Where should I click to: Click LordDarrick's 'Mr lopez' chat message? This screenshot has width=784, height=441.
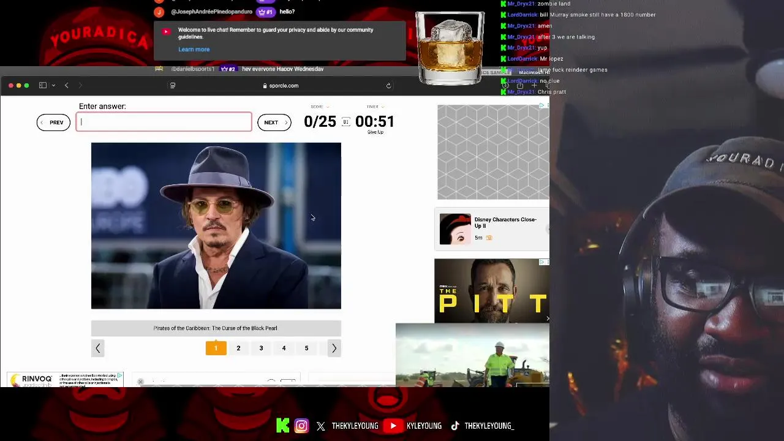[551, 59]
